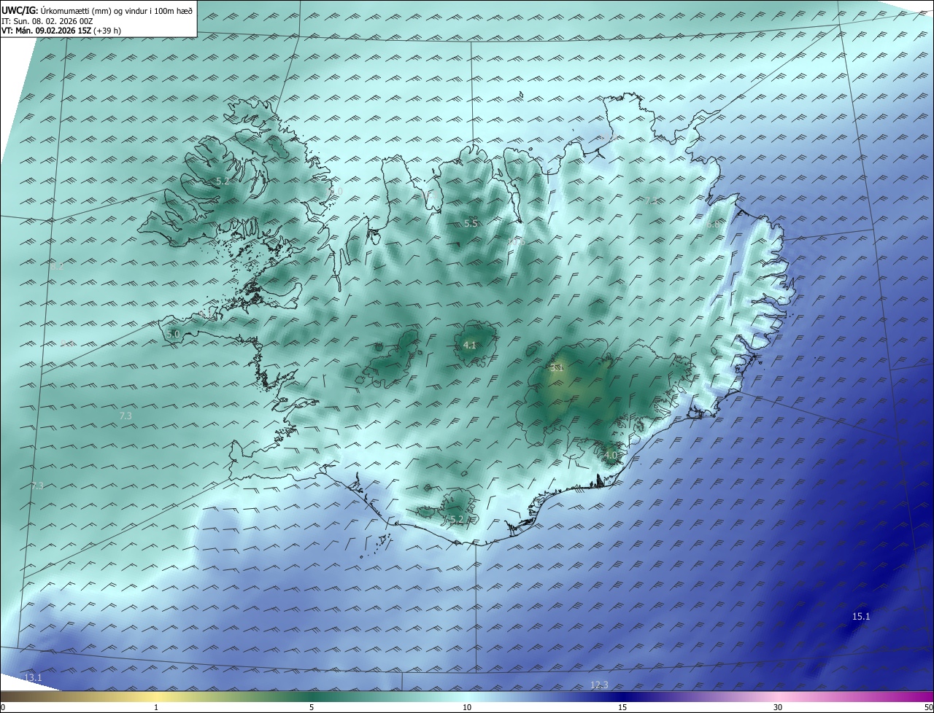Select the '15.1' label in the dark blue area

pos(862,617)
